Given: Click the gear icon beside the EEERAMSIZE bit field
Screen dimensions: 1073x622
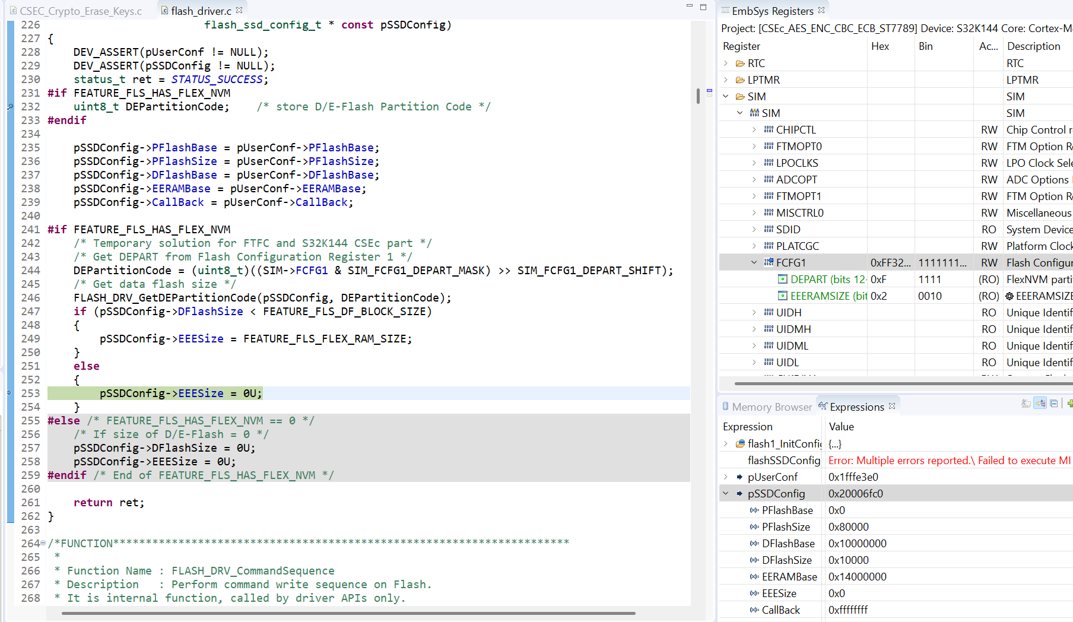Looking at the screenshot, I should [1009, 296].
